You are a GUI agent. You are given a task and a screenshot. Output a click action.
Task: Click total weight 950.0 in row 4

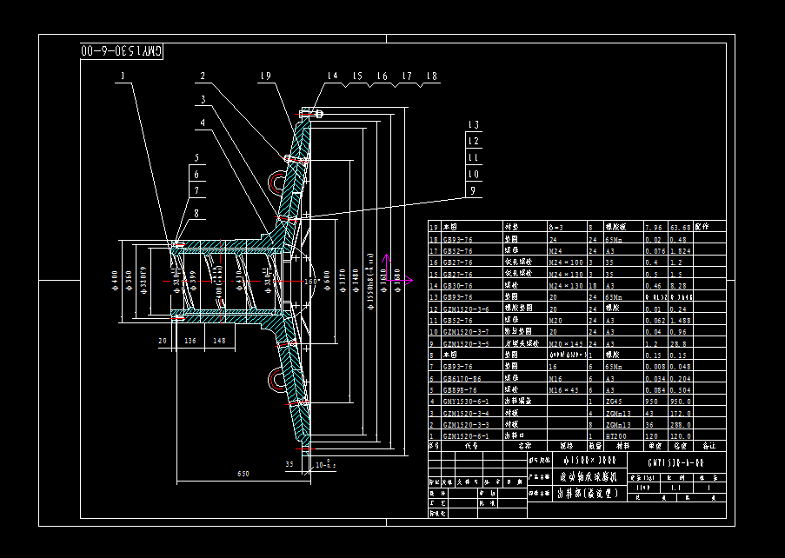tap(681, 402)
